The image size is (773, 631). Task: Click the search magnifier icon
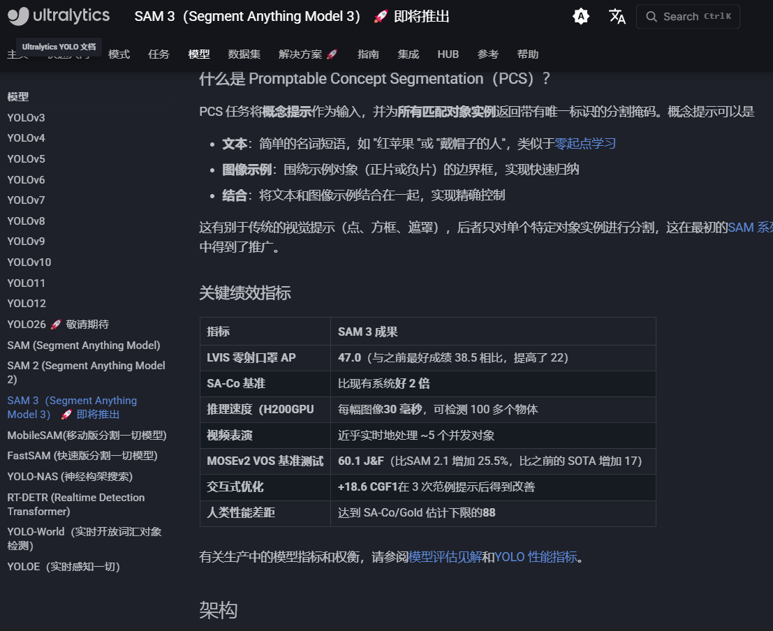[x=651, y=16]
